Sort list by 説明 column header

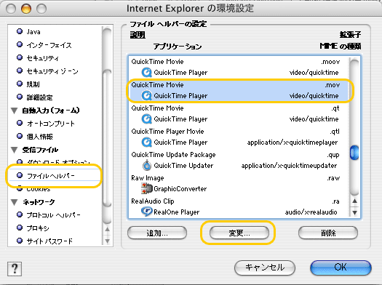138,35
